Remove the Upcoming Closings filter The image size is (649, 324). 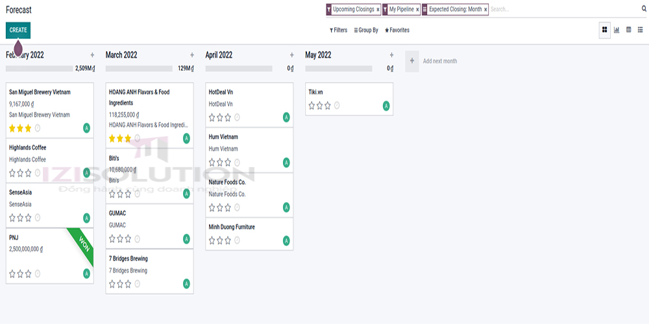click(378, 10)
